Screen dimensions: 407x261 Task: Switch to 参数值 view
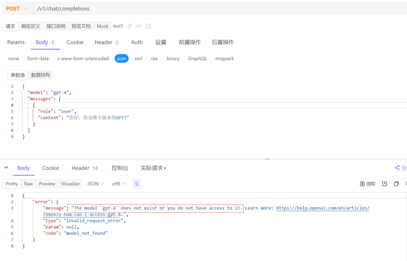[x=18, y=75]
